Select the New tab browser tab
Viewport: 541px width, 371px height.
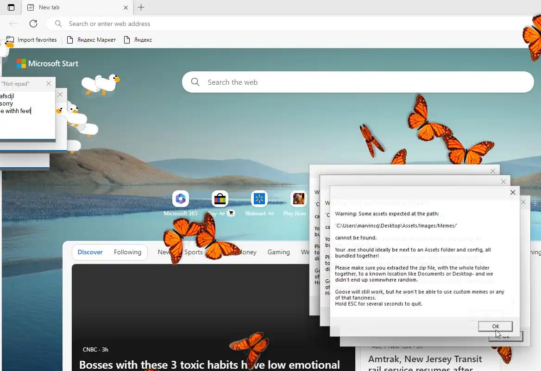coord(77,7)
